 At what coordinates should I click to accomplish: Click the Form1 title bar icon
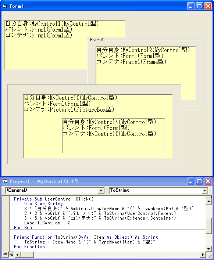tap(5, 6)
